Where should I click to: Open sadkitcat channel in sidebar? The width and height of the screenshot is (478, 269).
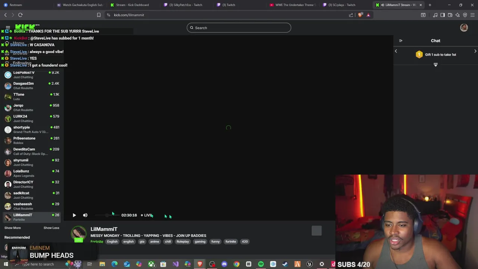(32, 195)
